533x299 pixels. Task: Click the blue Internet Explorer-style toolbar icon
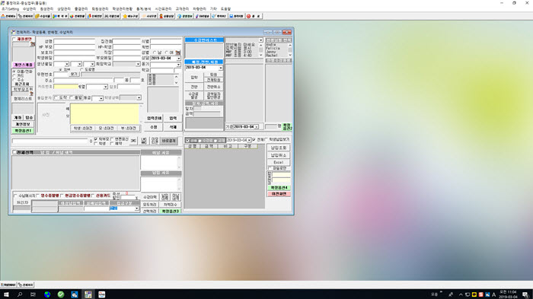pyautogui.click(x=179, y=16)
